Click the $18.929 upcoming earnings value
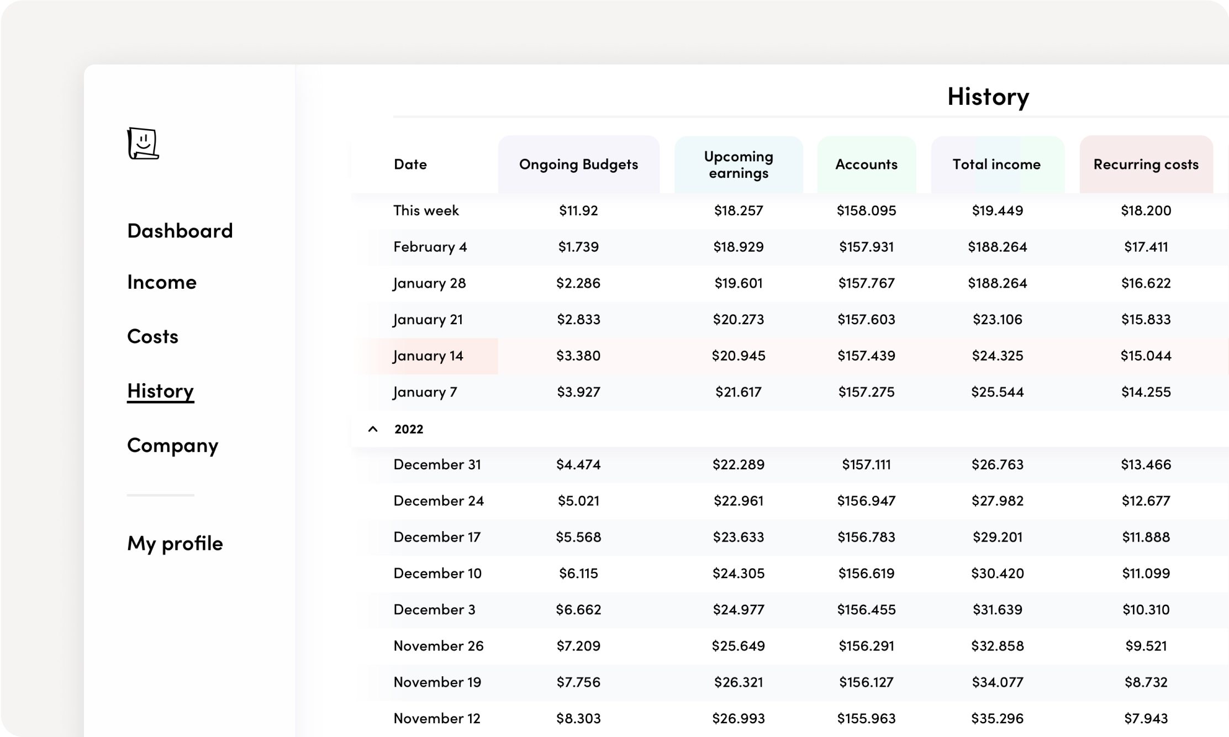This screenshot has height=737, width=1229. pyautogui.click(x=739, y=247)
